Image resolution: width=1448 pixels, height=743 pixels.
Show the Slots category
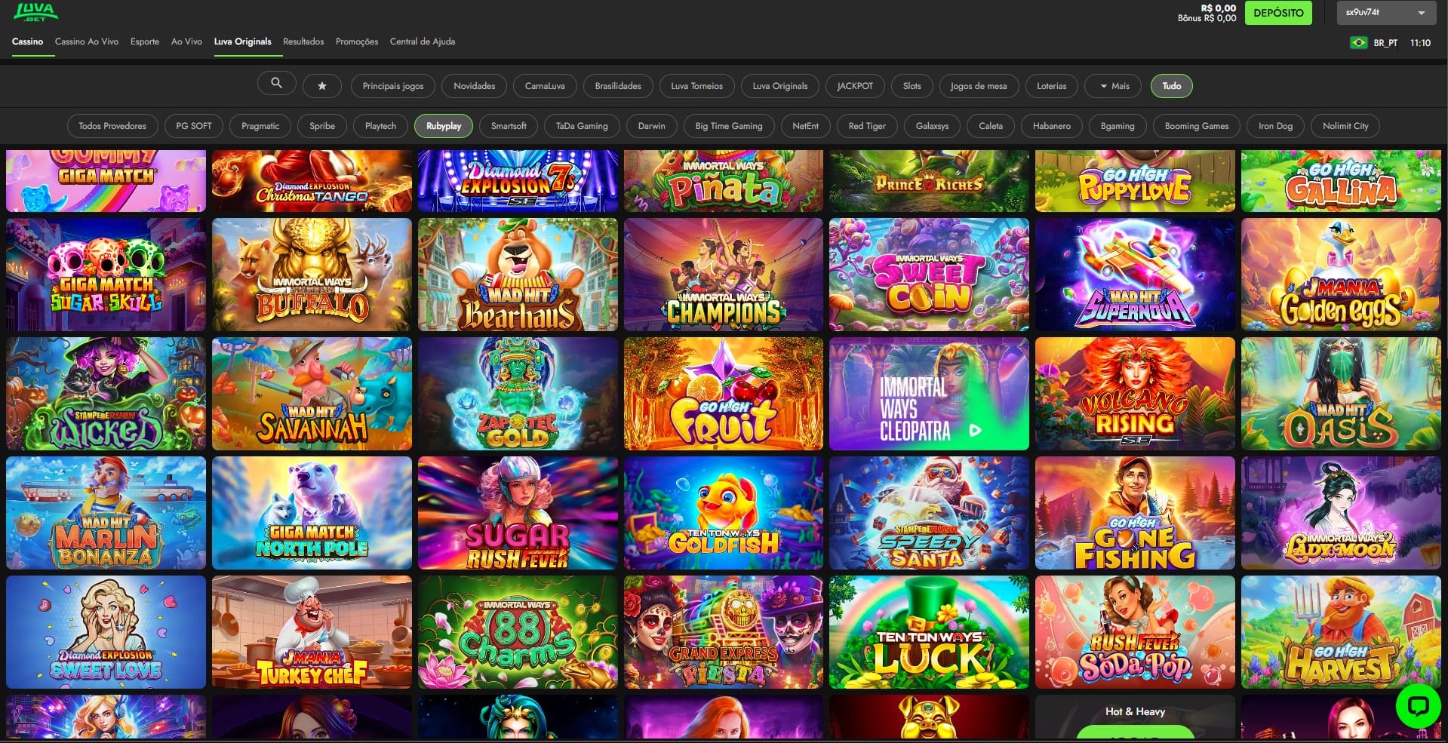point(912,86)
